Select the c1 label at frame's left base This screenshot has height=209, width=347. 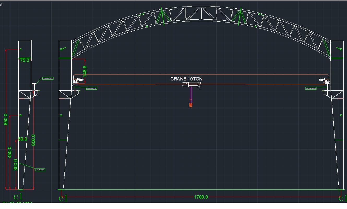[63, 198]
